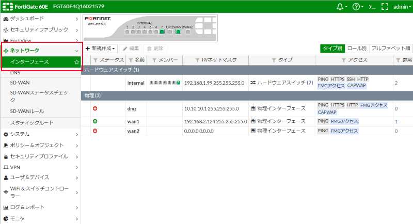Viewport: 413px width, 224px height.
Task: Expand the ログ＆レポート menu
Action: point(41,207)
